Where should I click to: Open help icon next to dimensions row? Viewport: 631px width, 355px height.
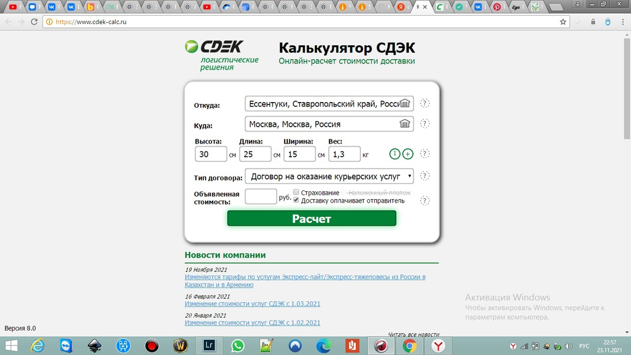tap(425, 154)
